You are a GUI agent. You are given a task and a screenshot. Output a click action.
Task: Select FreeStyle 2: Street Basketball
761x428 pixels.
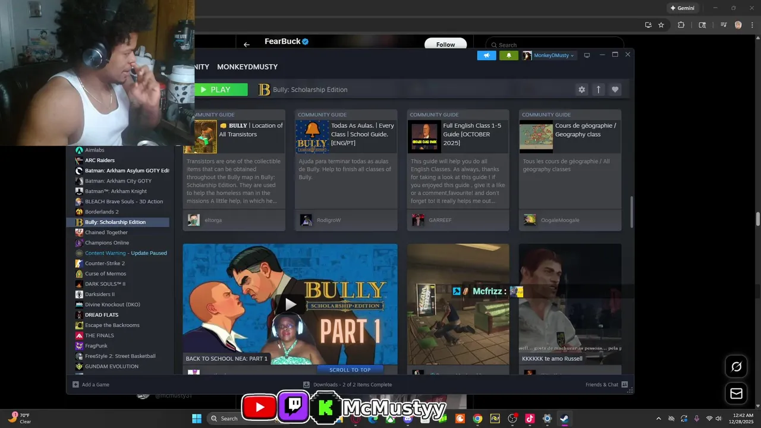pos(120,356)
